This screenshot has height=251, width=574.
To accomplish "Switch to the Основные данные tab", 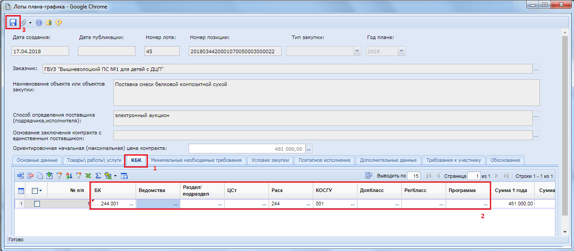I will pyautogui.click(x=37, y=160).
